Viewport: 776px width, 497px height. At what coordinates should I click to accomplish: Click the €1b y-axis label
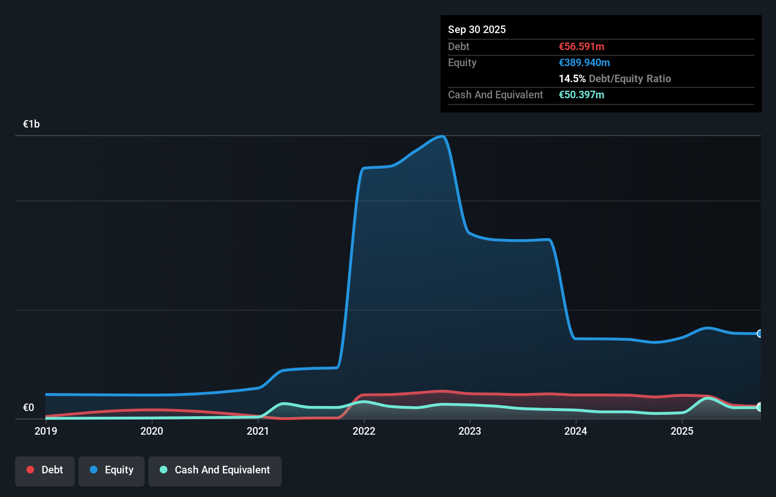tap(32, 124)
